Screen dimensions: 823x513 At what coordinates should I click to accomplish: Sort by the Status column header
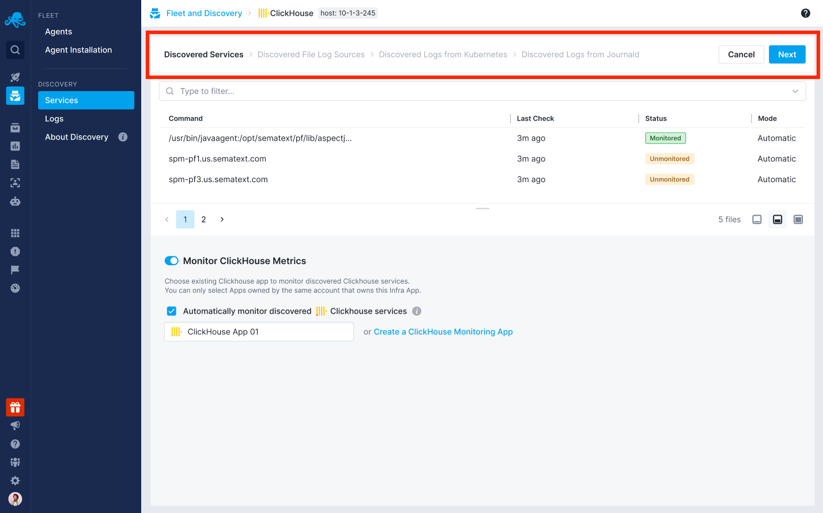pos(656,119)
